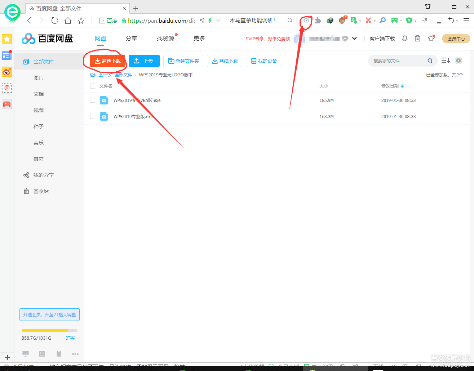
Task: Open the browser hamburger menu
Action: click(466, 21)
